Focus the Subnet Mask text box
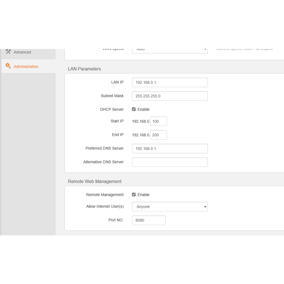 pos(170,96)
